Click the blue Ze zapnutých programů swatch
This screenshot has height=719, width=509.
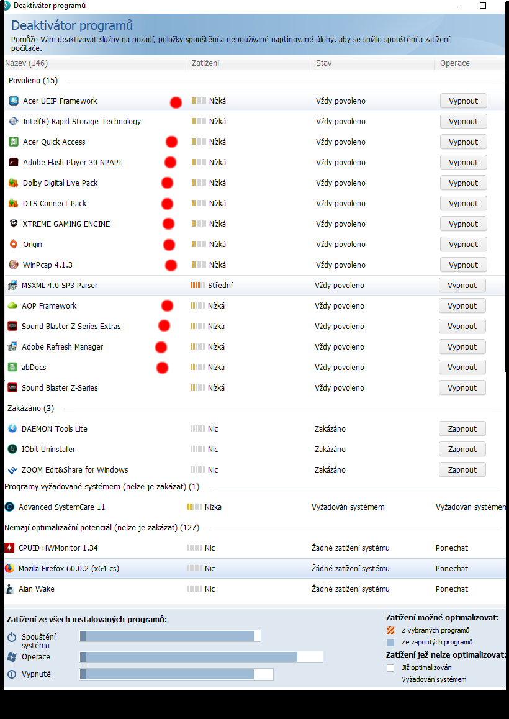pos(390,643)
